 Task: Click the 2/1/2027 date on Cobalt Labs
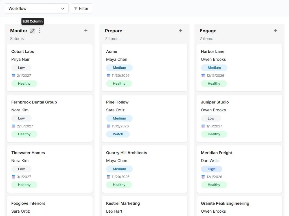pyautogui.click(x=24, y=75)
